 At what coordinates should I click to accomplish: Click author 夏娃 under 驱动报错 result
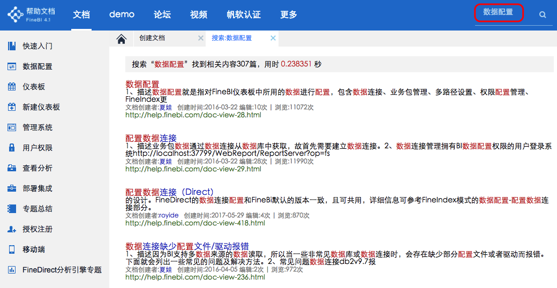pos(165,269)
